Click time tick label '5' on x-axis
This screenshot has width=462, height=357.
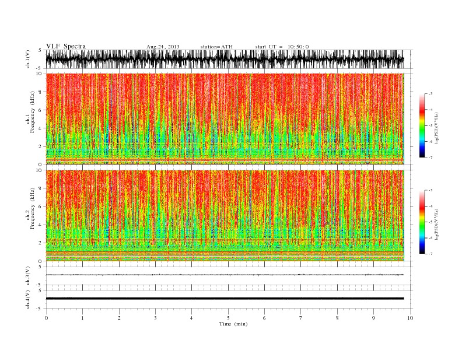coord(228,318)
